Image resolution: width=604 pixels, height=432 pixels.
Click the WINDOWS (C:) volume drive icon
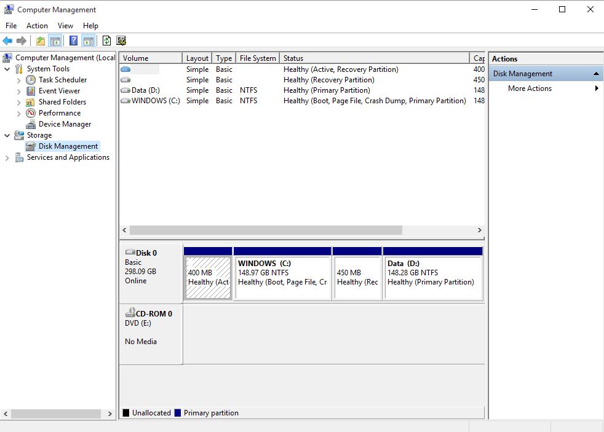point(125,101)
